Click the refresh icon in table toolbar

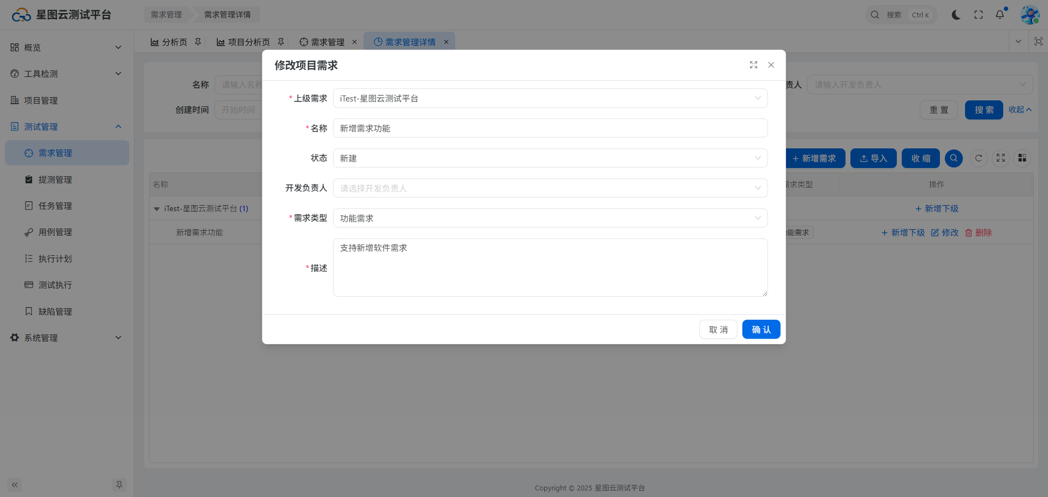click(x=979, y=158)
